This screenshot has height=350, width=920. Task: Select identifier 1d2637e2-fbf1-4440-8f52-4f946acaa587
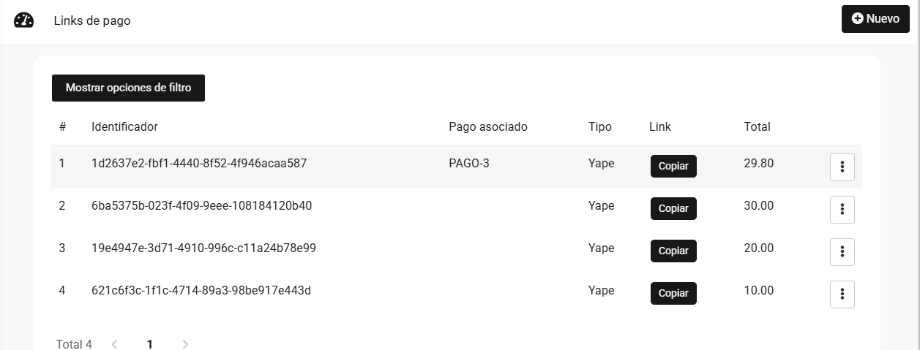[x=199, y=164]
